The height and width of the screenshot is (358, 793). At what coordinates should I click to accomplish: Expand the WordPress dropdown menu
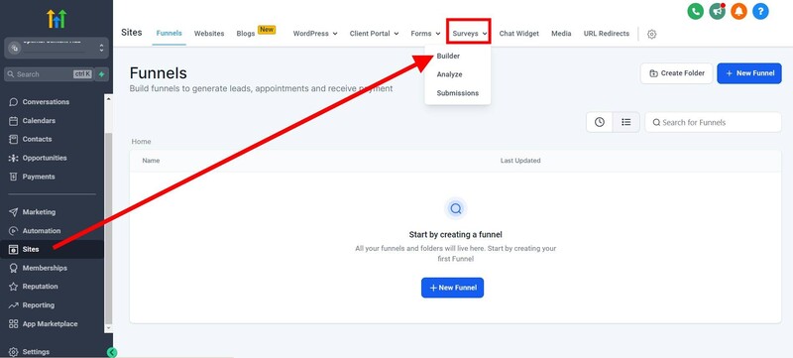pyautogui.click(x=315, y=34)
